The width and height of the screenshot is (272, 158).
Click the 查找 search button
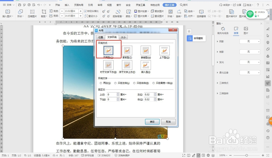click(x=184, y=5)
